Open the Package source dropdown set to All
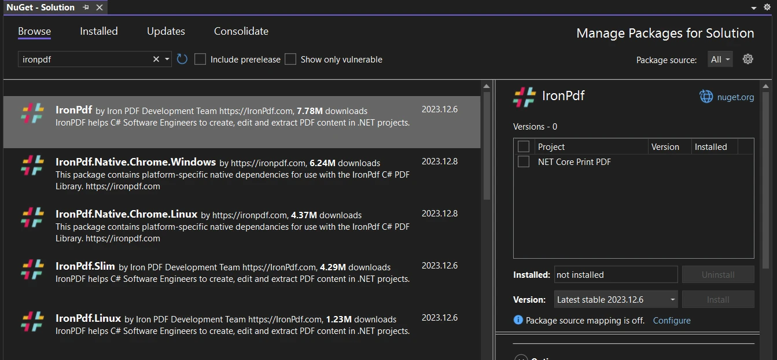This screenshot has width=777, height=360. tap(720, 59)
